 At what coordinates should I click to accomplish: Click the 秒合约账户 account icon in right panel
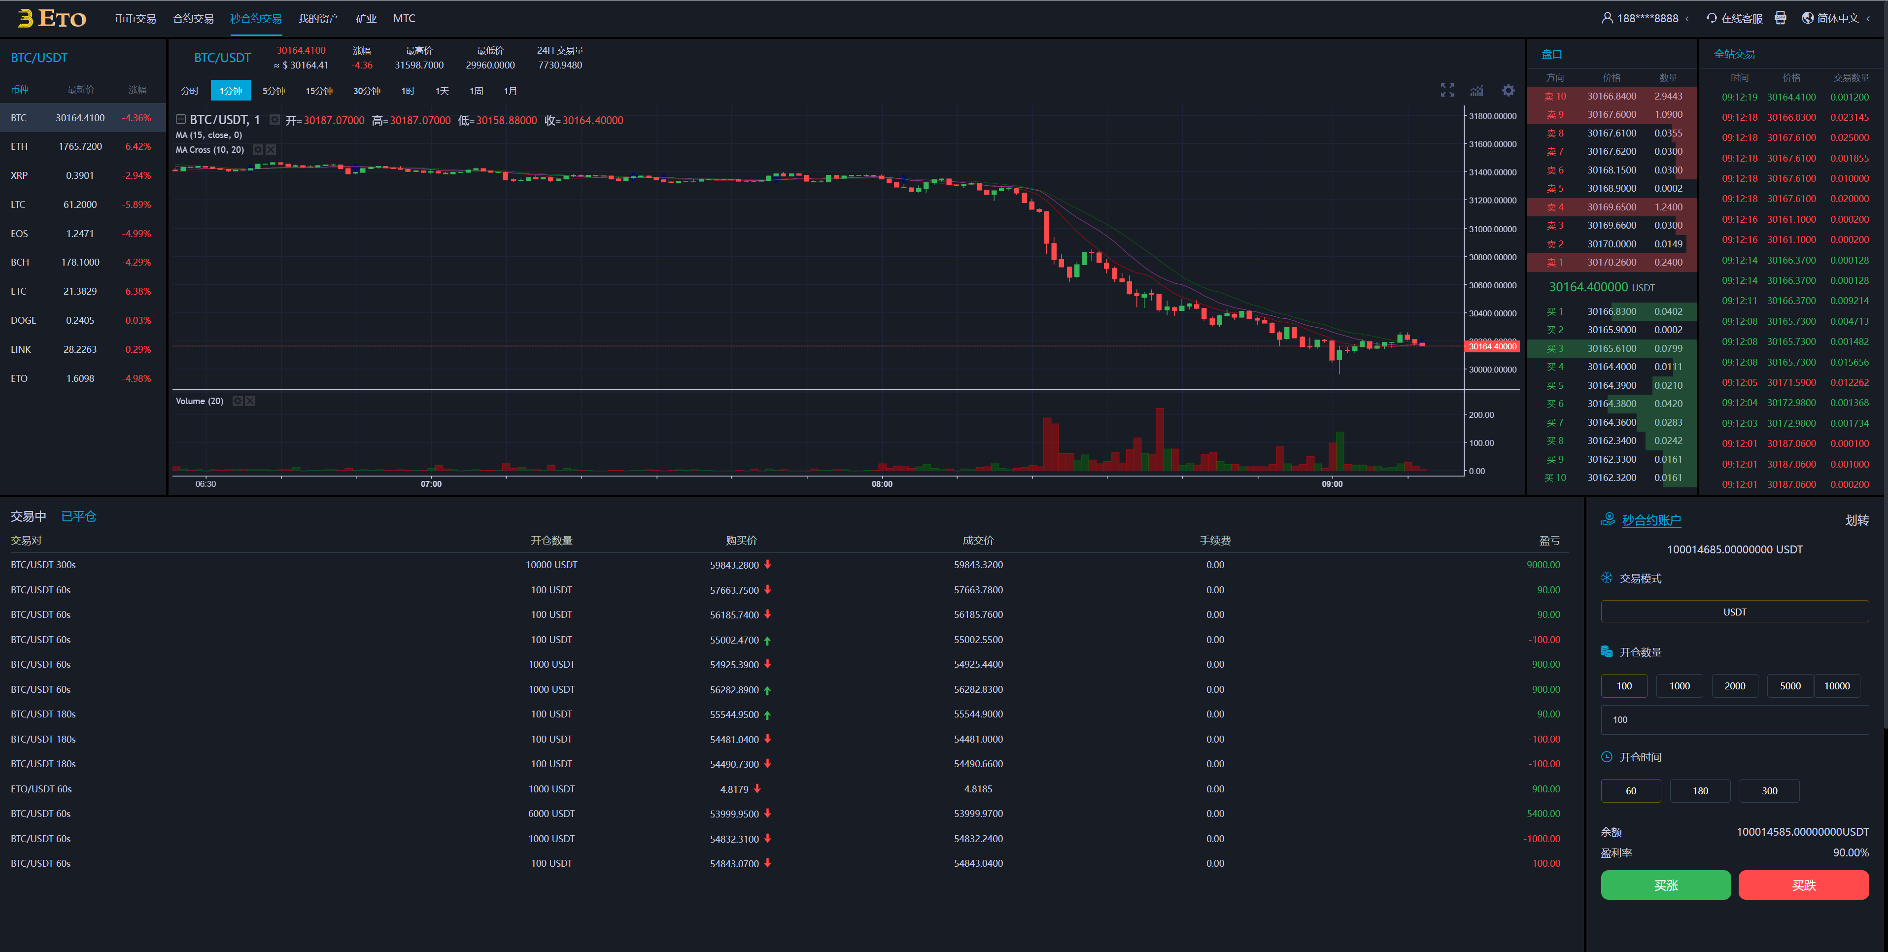coord(1608,519)
